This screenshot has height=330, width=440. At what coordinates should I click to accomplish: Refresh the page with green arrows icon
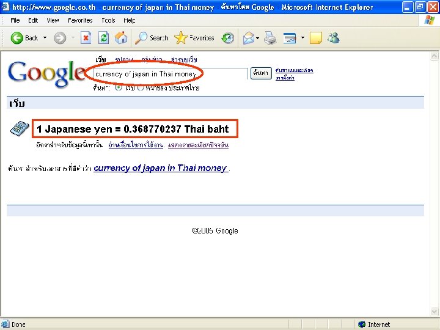point(103,38)
